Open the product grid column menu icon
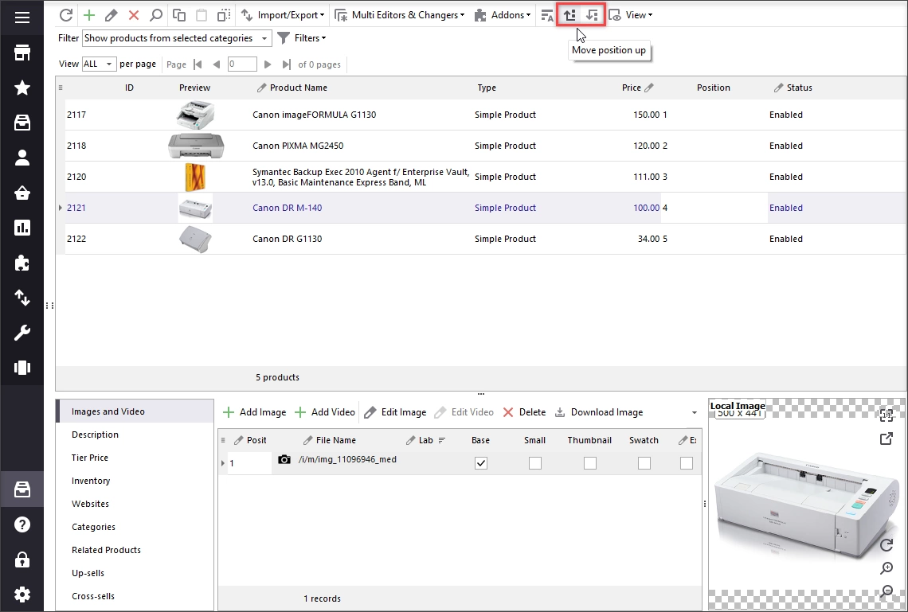The width and height of the screenshot is (908, 612). pyautogui.click(x=61, y=88)
